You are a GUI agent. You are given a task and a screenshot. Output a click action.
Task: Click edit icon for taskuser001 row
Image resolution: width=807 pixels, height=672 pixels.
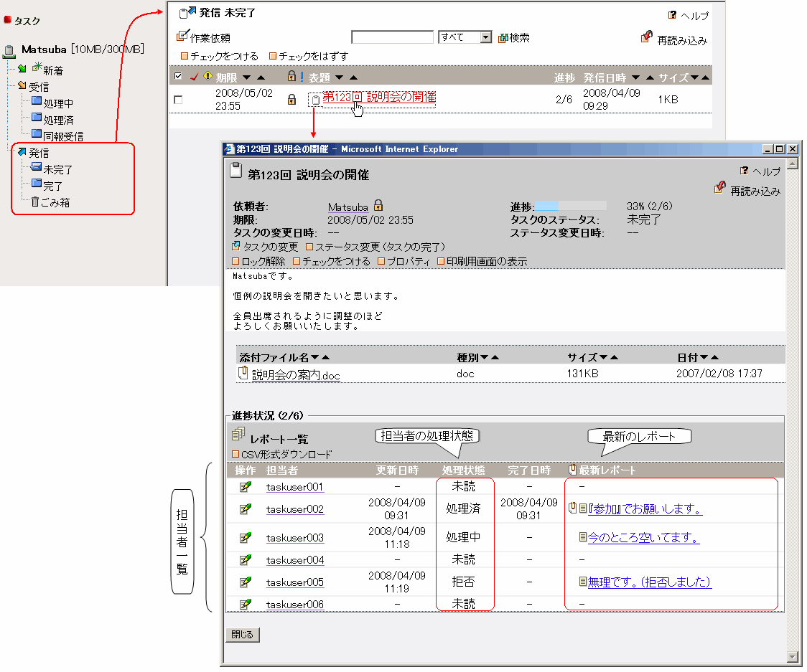click(x=246, y=487)
